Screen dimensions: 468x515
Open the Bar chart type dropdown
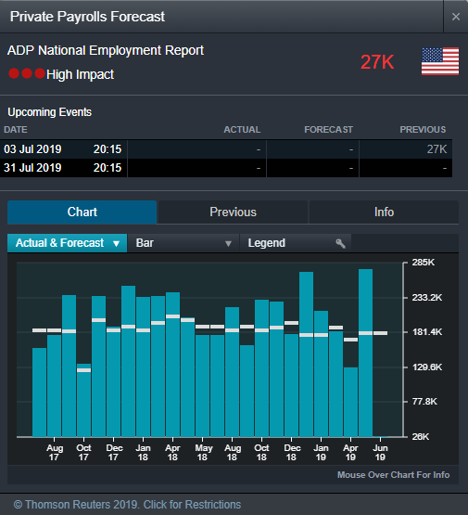pos(183,243)
